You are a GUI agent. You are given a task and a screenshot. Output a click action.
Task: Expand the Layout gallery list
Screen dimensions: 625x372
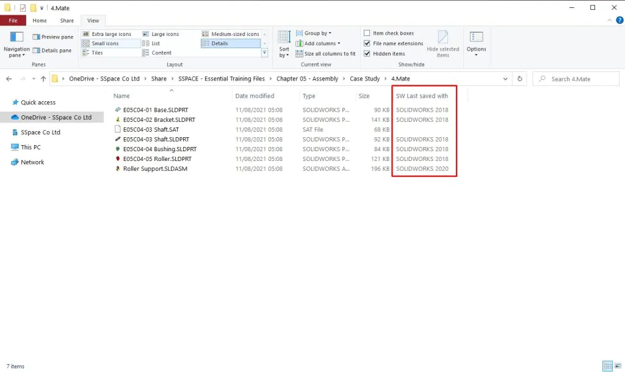[x=264, y=52]
